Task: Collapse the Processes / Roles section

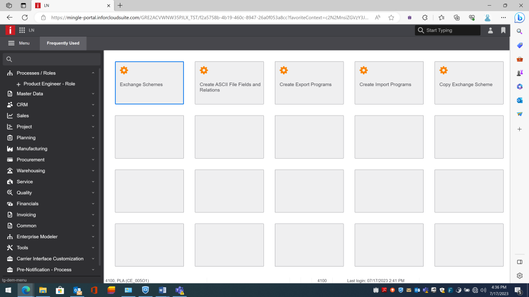Action: (93, 73)
